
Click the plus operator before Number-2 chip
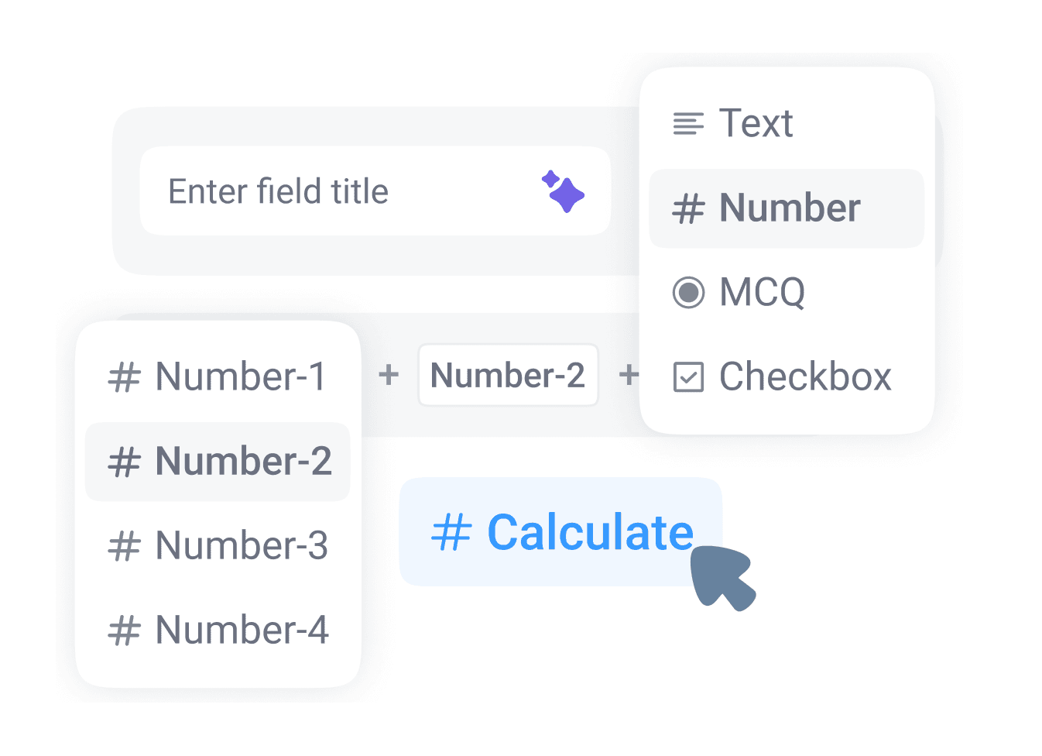[389, 376]
